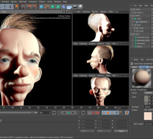The image size is (153, 139).
Task: Open the grey Color swatch in Shader Properties
Action: tap(146, 99)
